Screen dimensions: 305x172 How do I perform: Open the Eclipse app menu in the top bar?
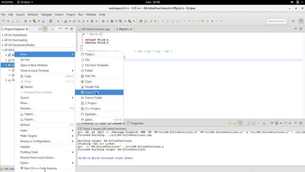click(x=25, y=2)
